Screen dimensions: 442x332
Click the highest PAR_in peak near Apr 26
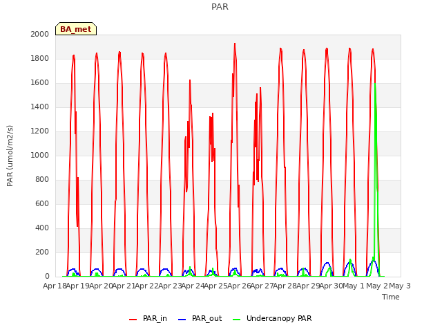point(235,44)
